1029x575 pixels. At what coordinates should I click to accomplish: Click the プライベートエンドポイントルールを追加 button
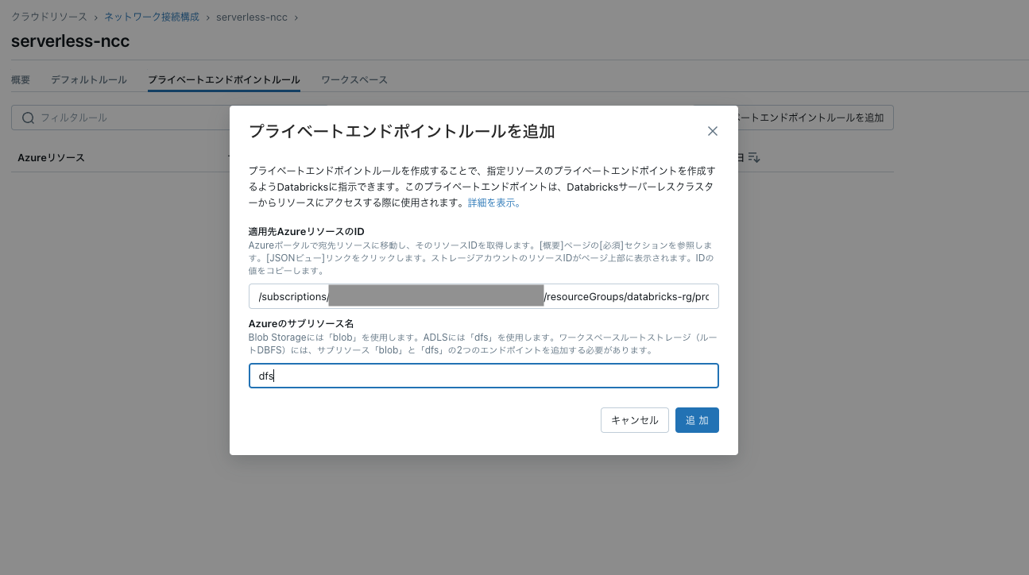[807, 117]
